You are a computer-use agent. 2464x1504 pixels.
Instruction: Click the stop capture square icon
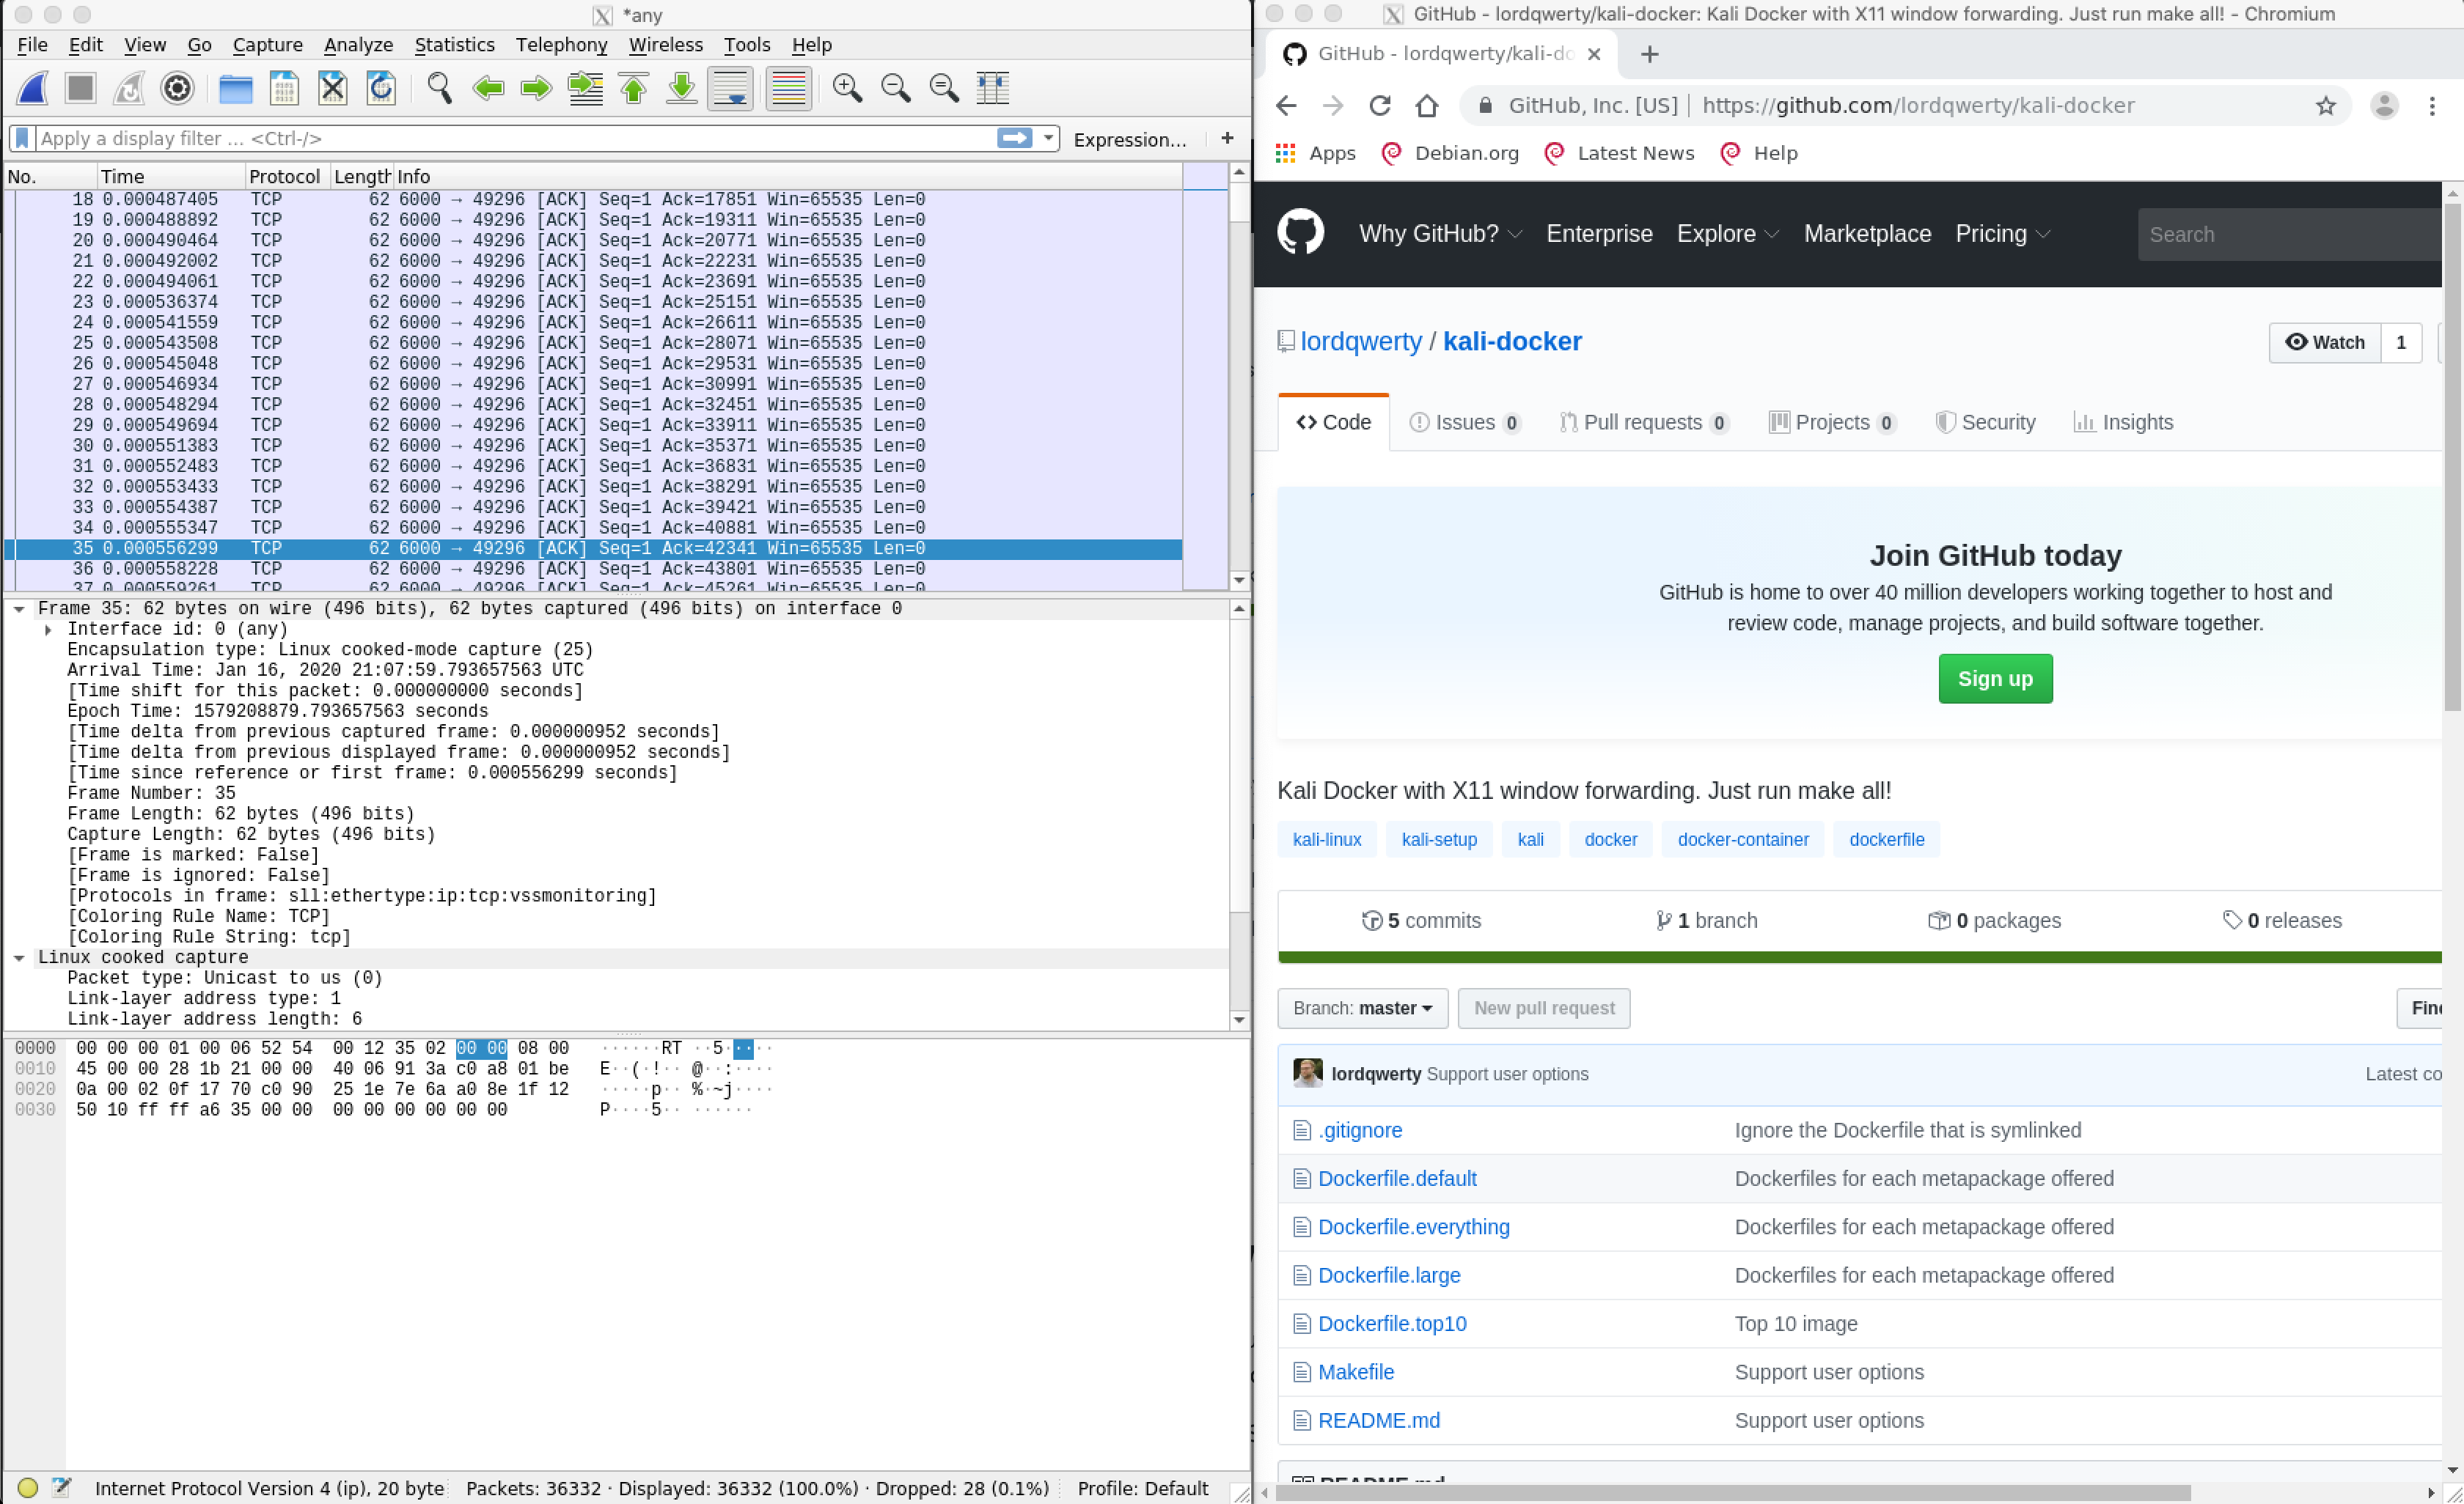pos(80,89)
